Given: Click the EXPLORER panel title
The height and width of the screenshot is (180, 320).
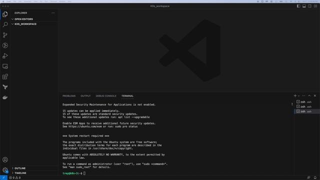Looking at the screenshot, I should pyautogui.click(x=20, y=13).
